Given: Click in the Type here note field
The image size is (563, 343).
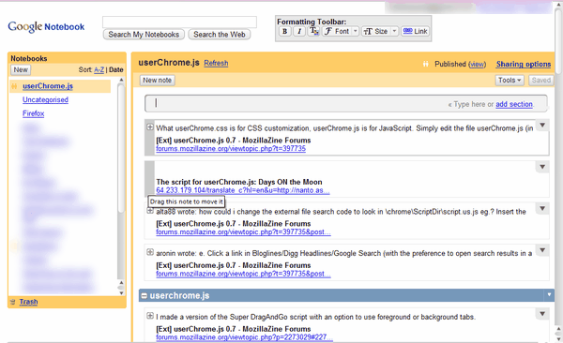Looking at the screenshot, I should (x=345, y=104).
